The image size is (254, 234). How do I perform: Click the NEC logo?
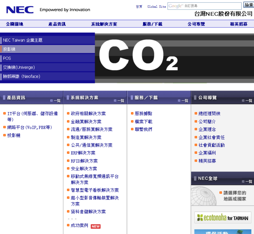tap(20, 10)
